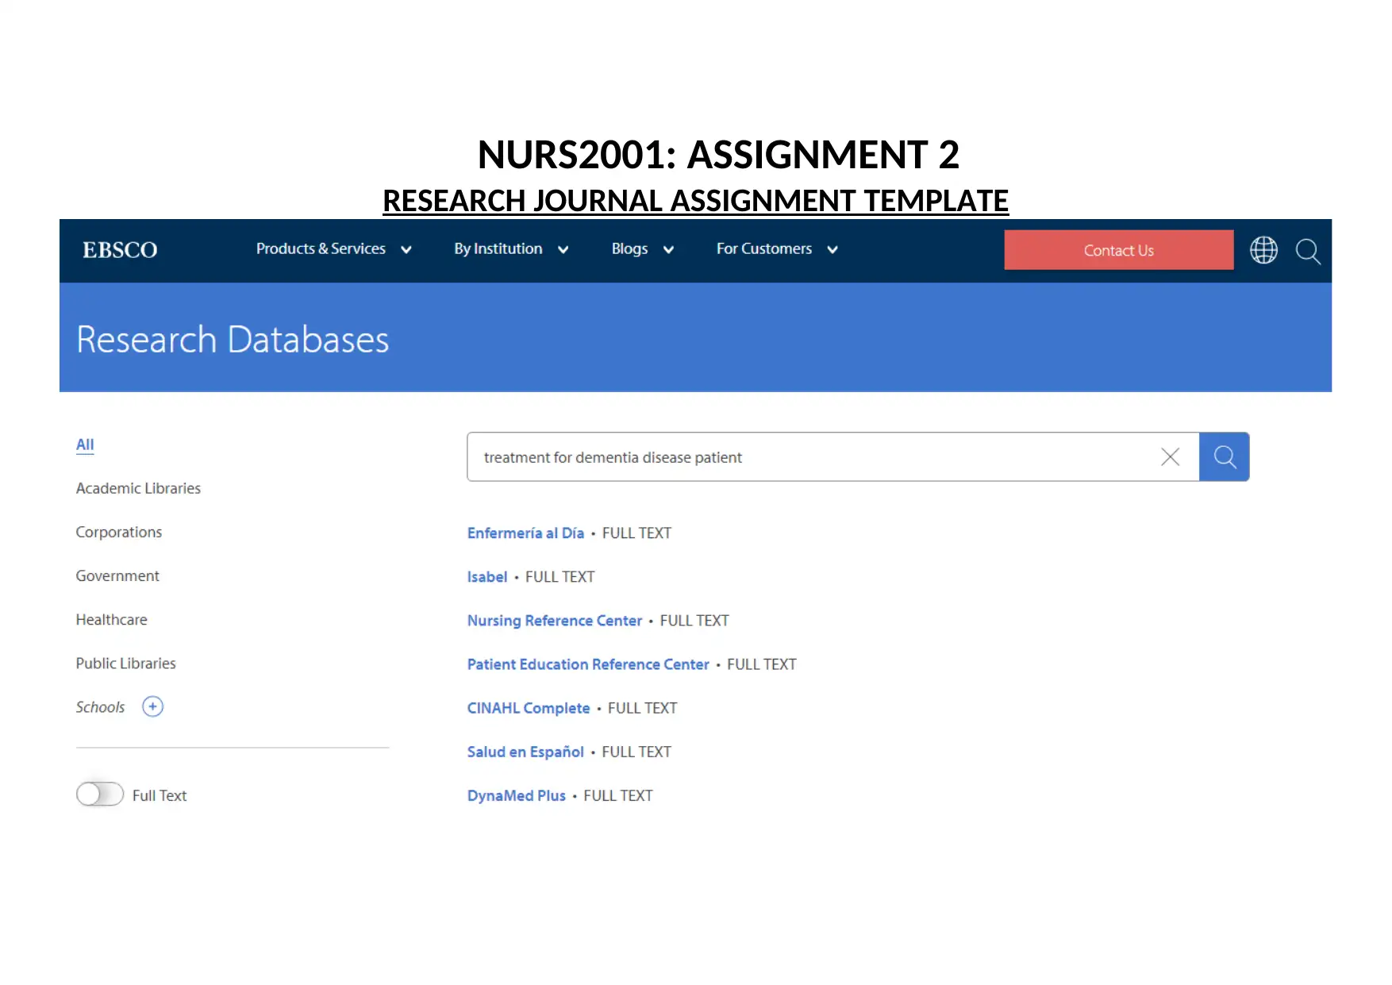
Task: Open the Products & Services menu
Action: click(321, 249)
